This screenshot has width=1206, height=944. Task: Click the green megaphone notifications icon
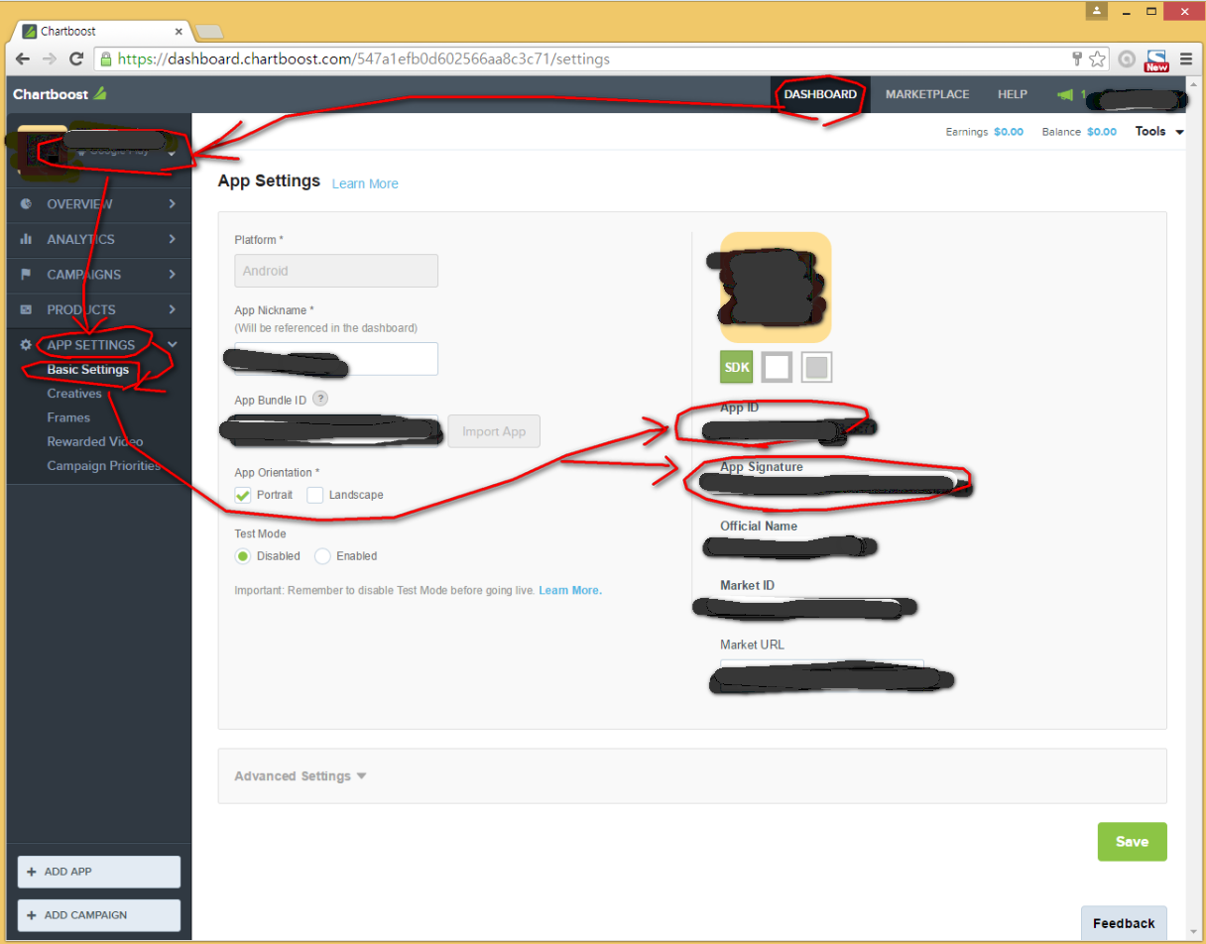tap(1065, 94)
